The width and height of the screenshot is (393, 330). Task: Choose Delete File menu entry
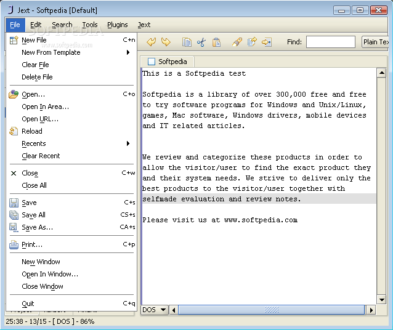click(x=71, y=77)
